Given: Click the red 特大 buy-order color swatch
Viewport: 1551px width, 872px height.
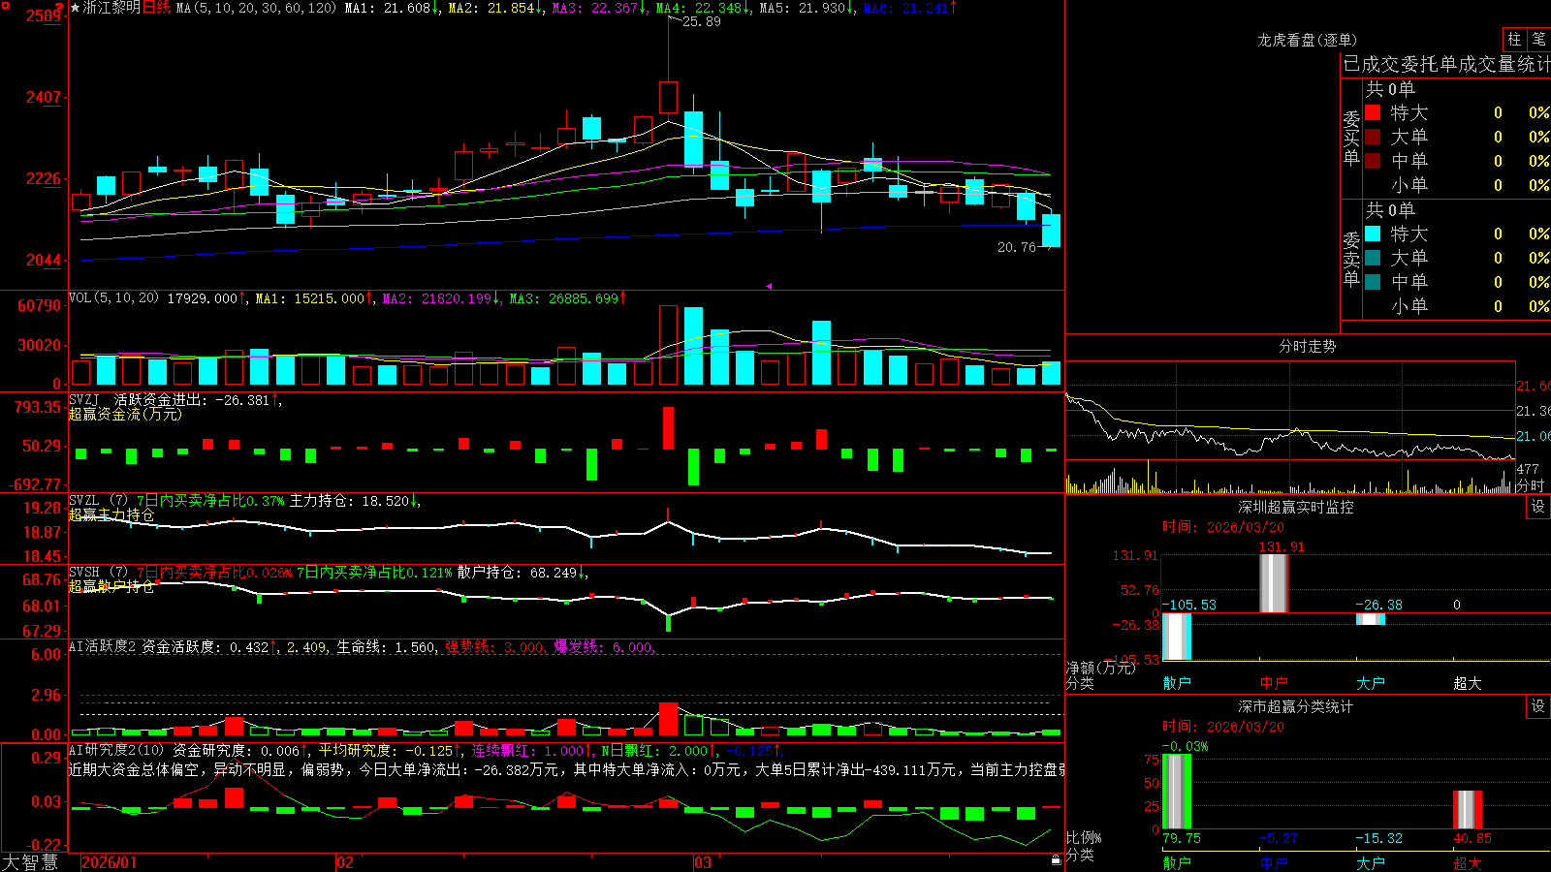Looking at the screenshot, I should [x=1373, y=112].
